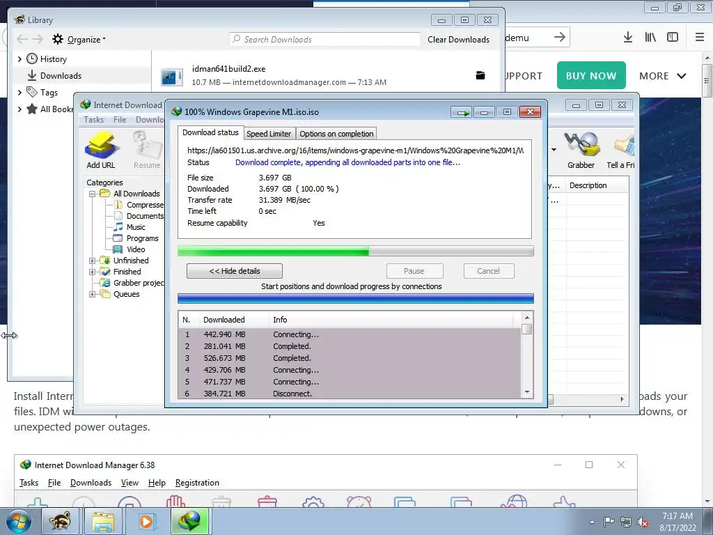Open the MORE dropdown on the website
The width and height of the screenshot is (713, 535).
(x=663, y=76)
